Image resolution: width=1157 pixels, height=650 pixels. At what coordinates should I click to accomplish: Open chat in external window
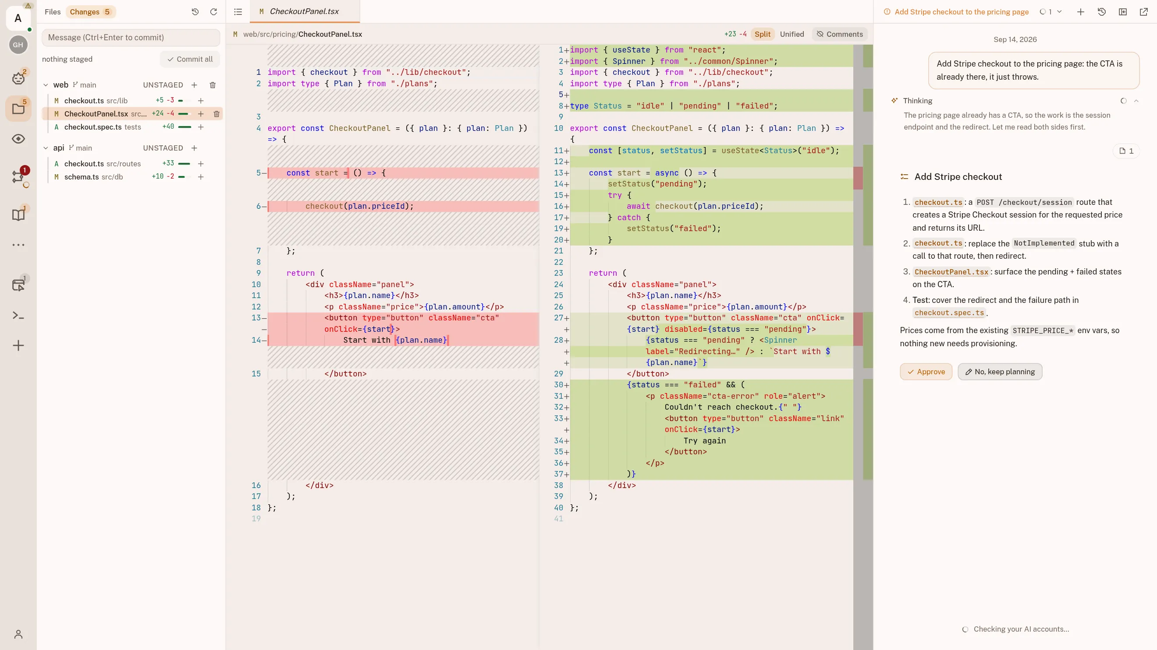pos(1144,12)
